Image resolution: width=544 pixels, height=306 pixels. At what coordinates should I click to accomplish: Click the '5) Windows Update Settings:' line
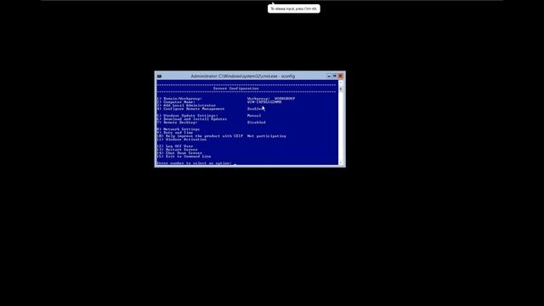tap(187, 116)
